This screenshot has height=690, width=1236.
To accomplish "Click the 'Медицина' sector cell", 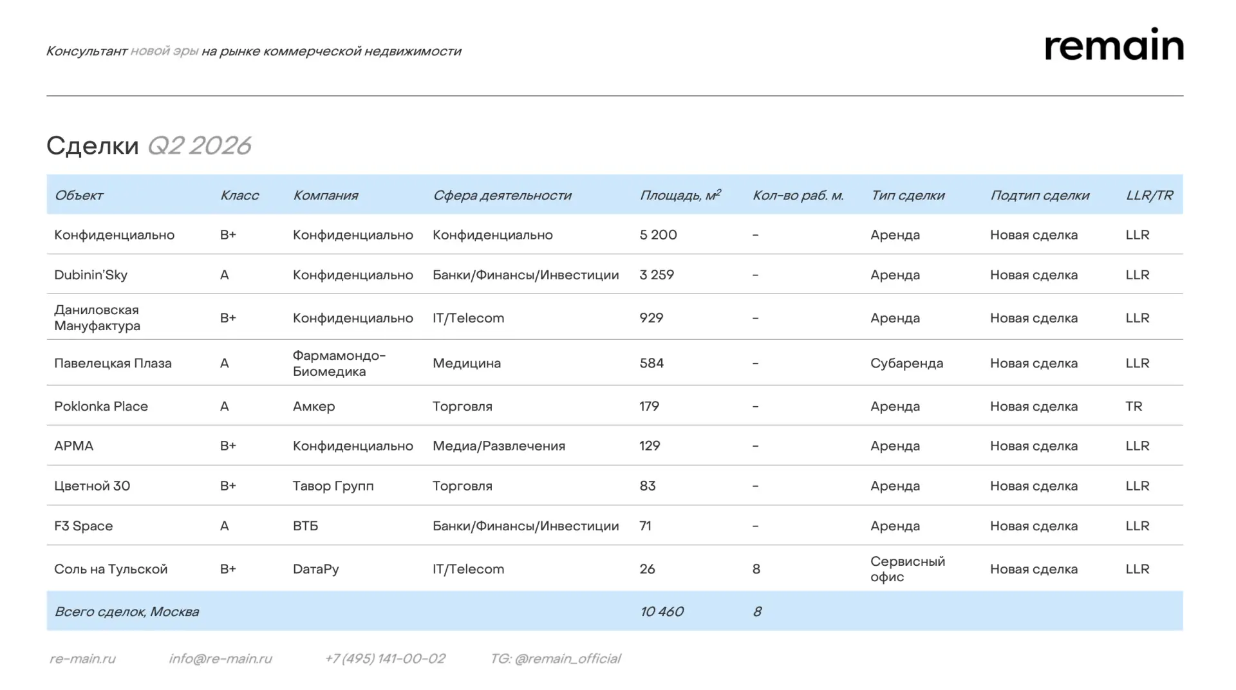I will (x=467, y=363).
